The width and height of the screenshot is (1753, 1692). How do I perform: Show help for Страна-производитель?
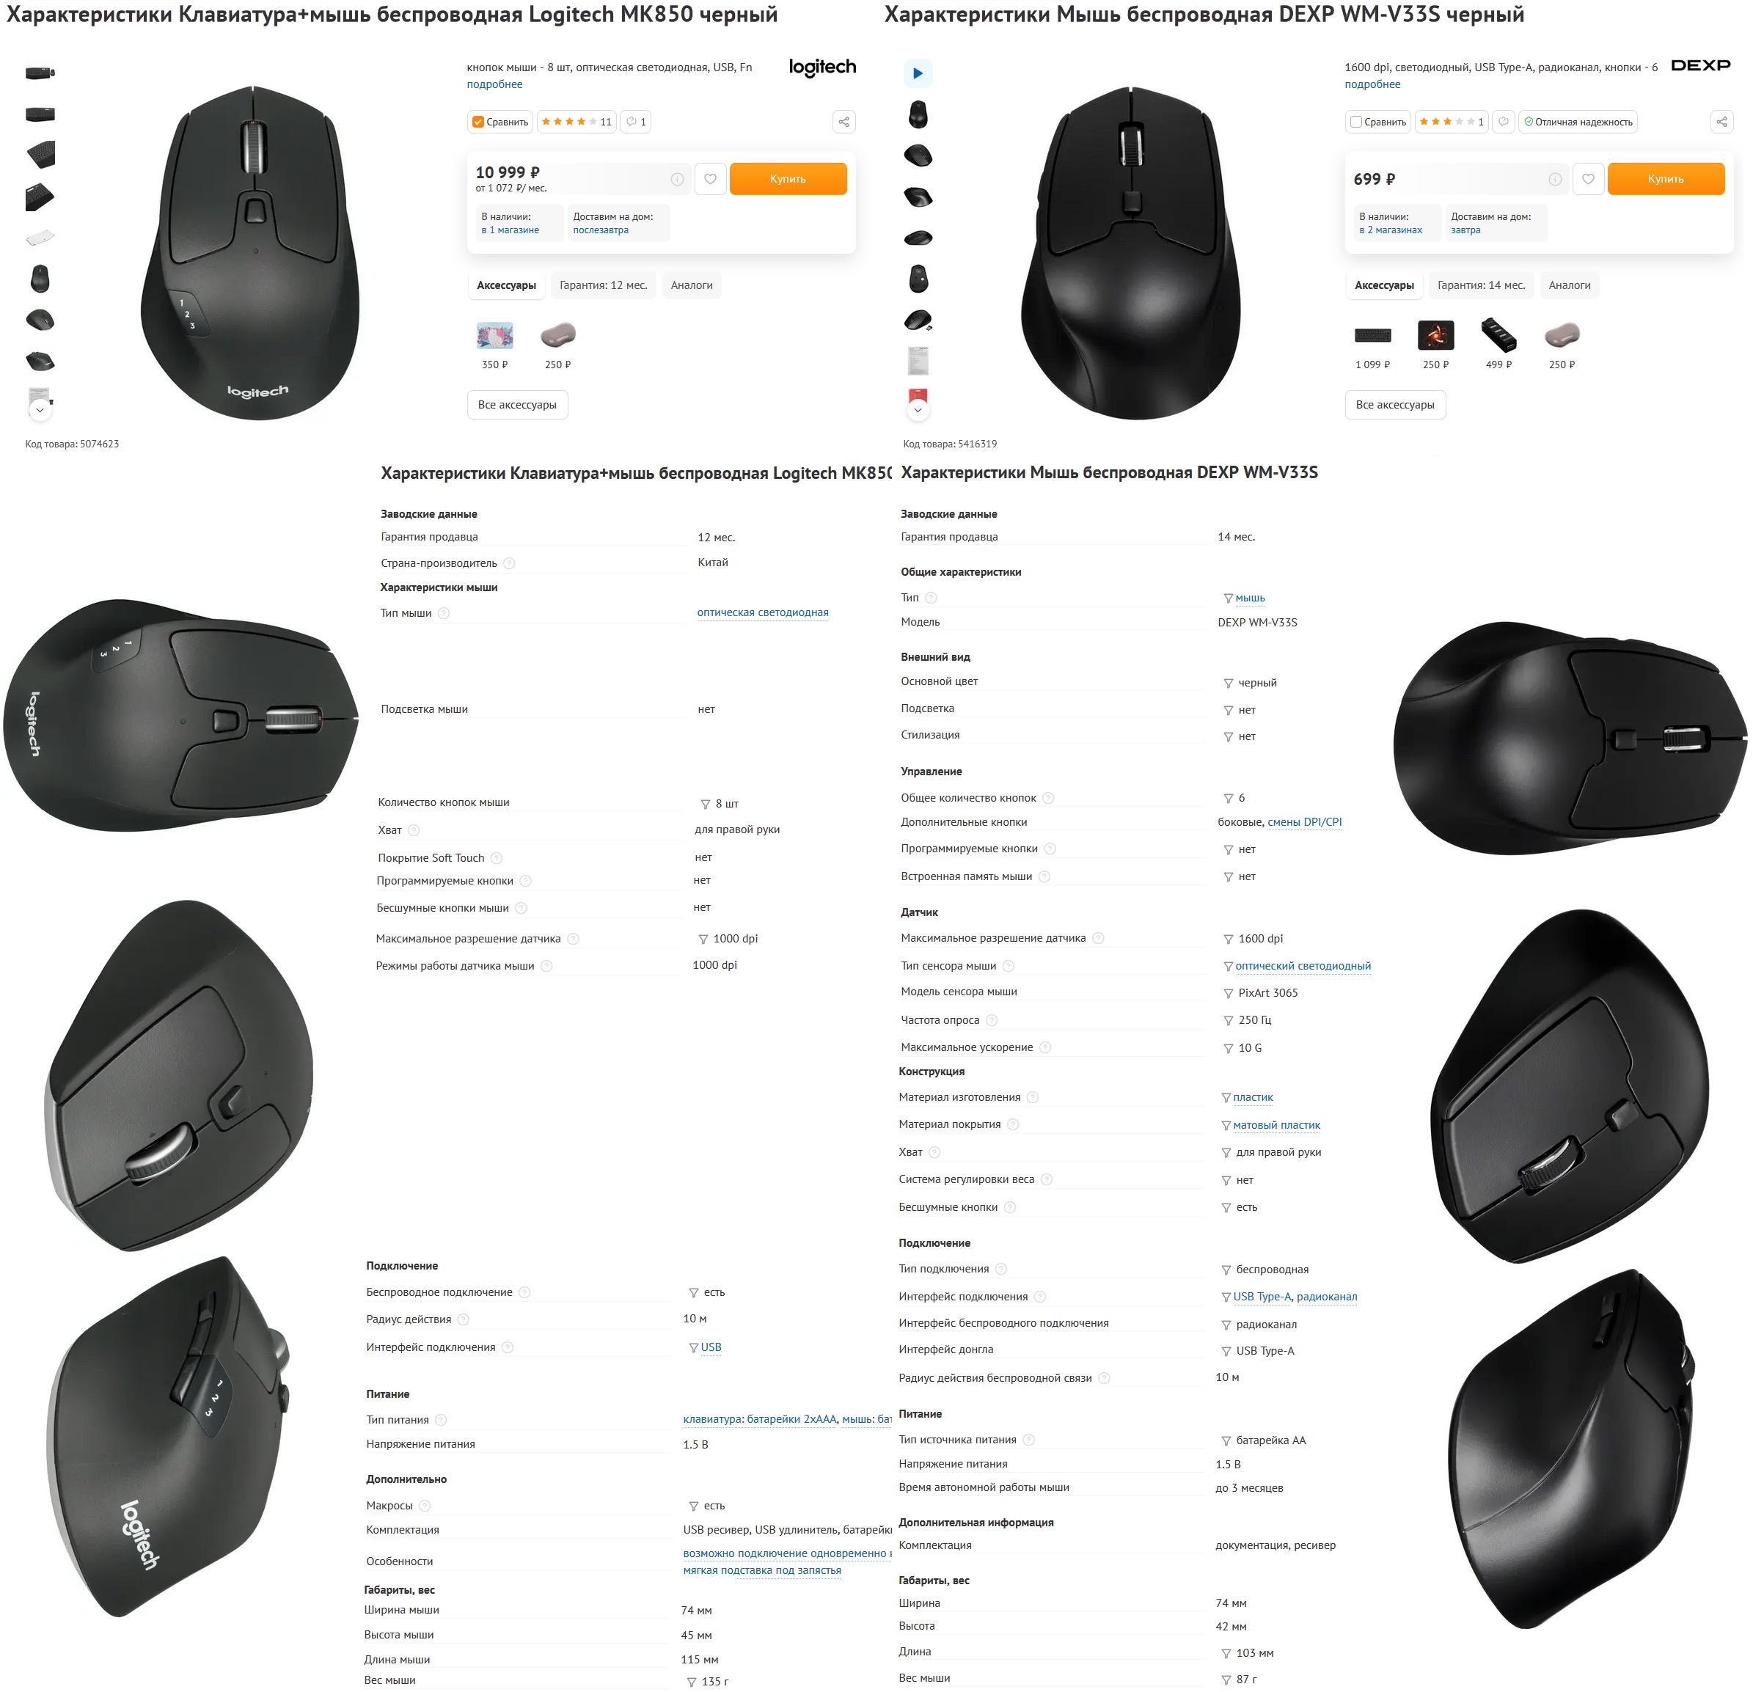point(509,563)
